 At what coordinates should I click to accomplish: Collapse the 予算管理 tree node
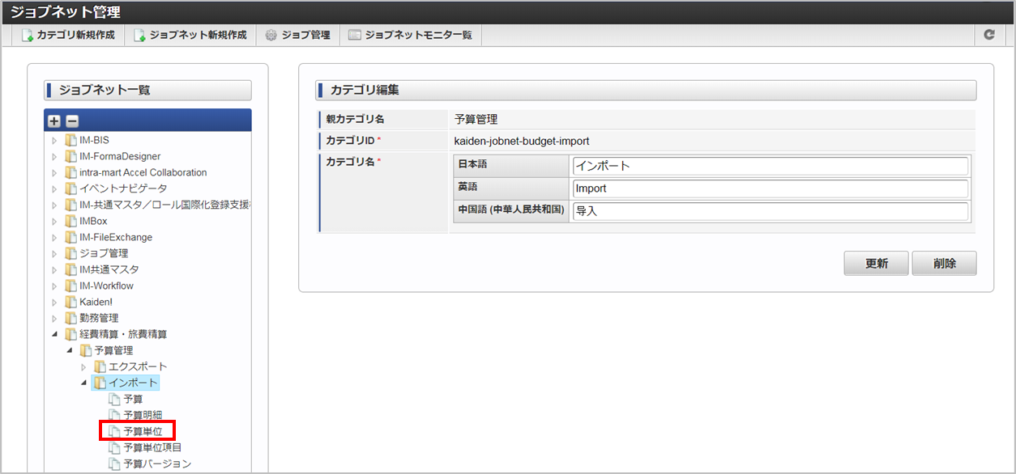[x=69, y=350]
